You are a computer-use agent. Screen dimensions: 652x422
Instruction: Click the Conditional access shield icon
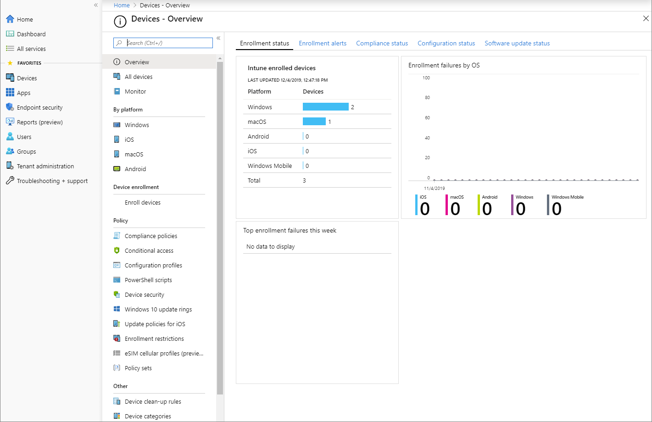[117, 250]
